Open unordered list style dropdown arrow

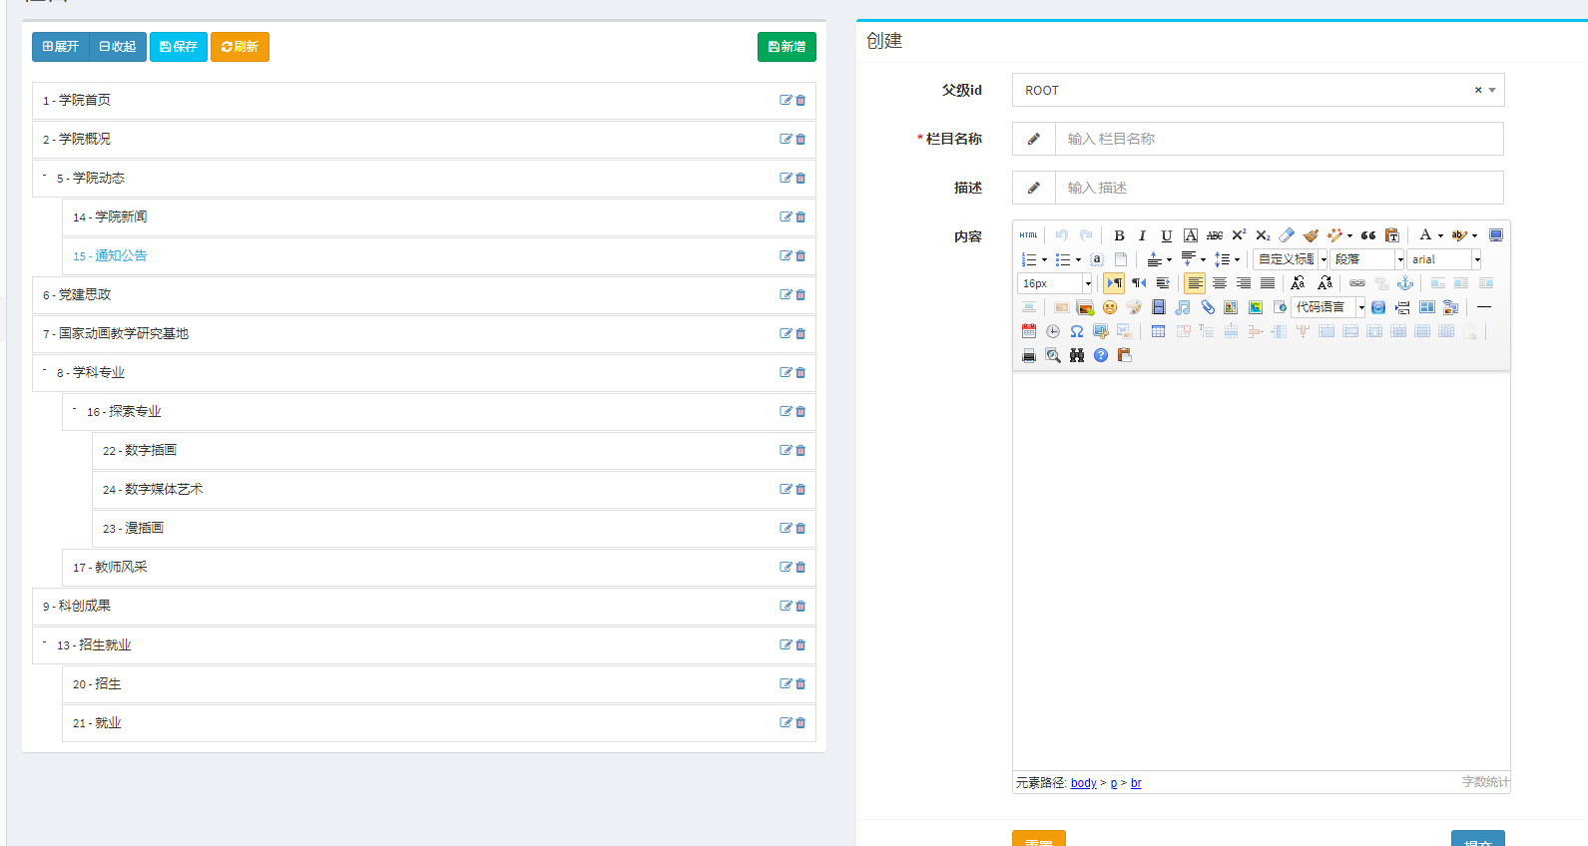tap(1079, 259)
